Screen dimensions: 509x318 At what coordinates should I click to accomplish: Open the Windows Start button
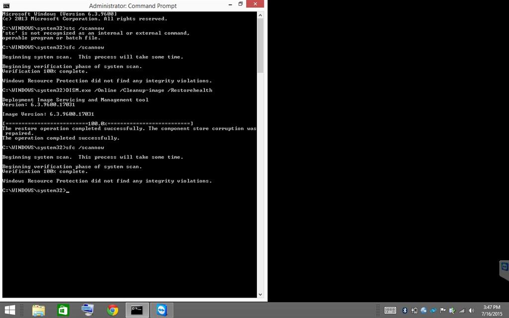(x=10, y=310)
